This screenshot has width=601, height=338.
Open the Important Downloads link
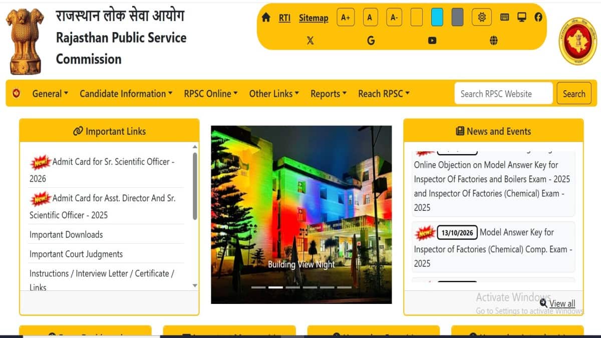tap(66, 234)
